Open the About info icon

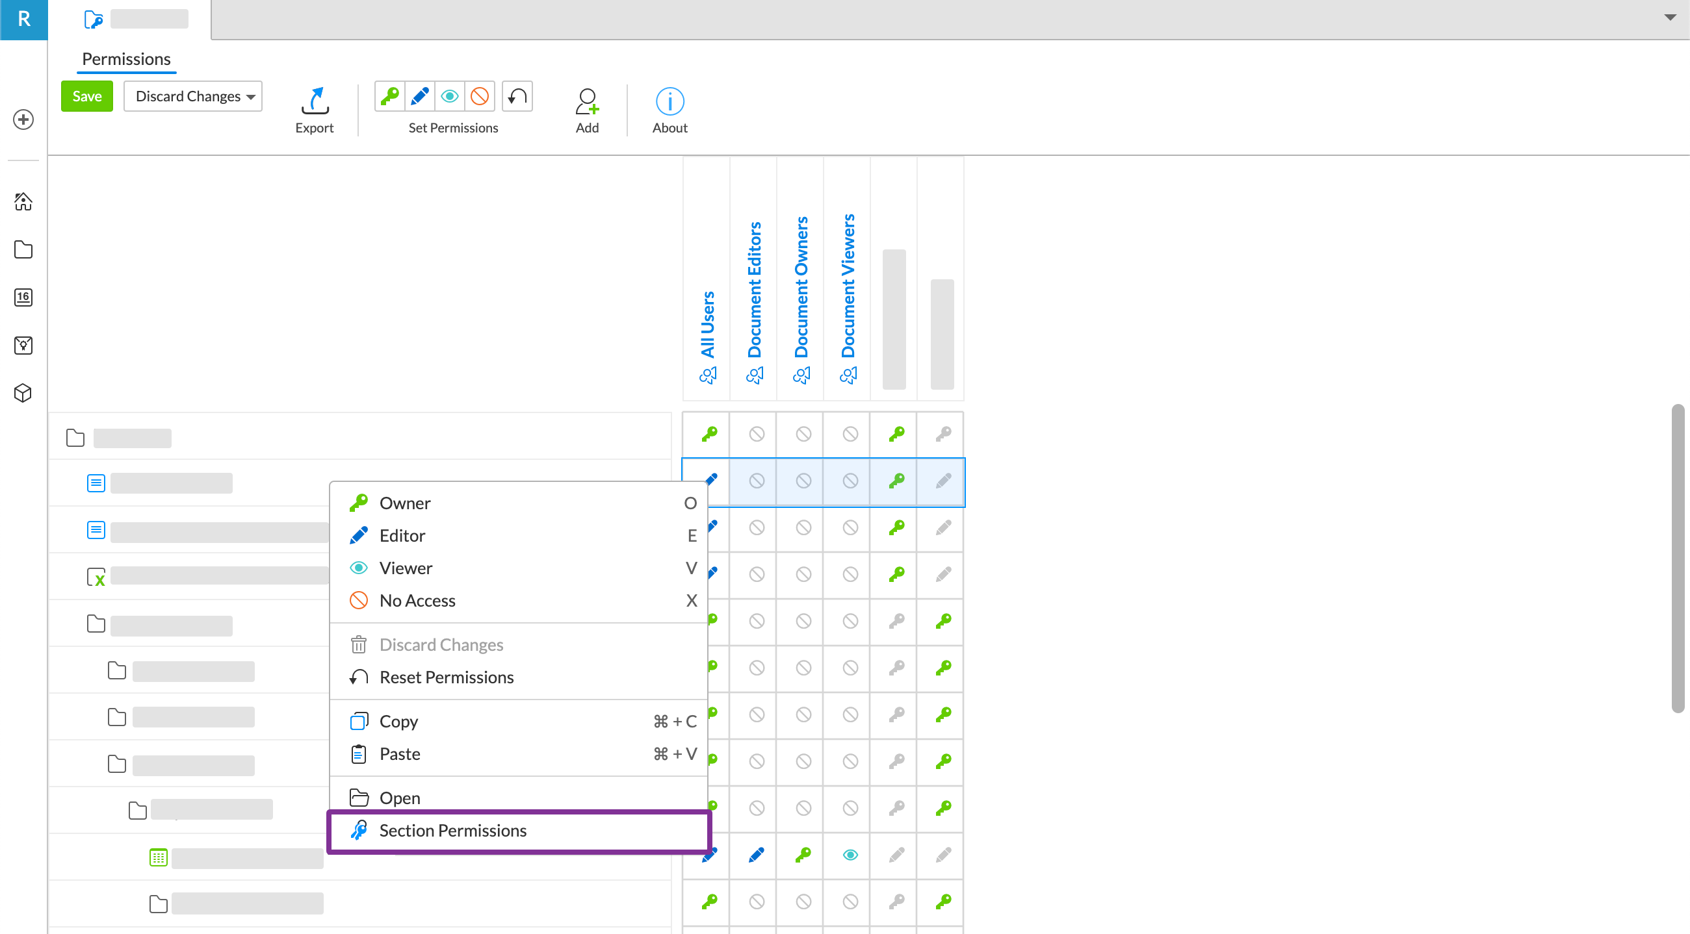pyautogui.click(x=669, y=101)
